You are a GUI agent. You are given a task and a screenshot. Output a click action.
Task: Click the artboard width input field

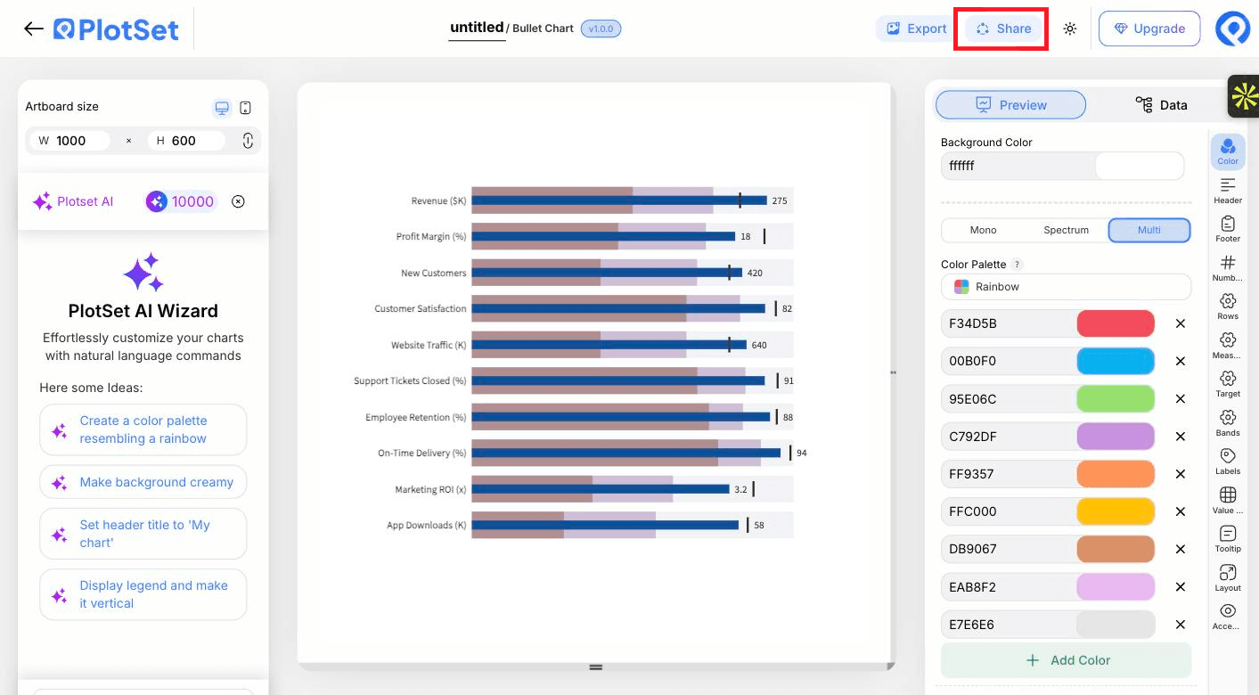[x=70, y=140]
